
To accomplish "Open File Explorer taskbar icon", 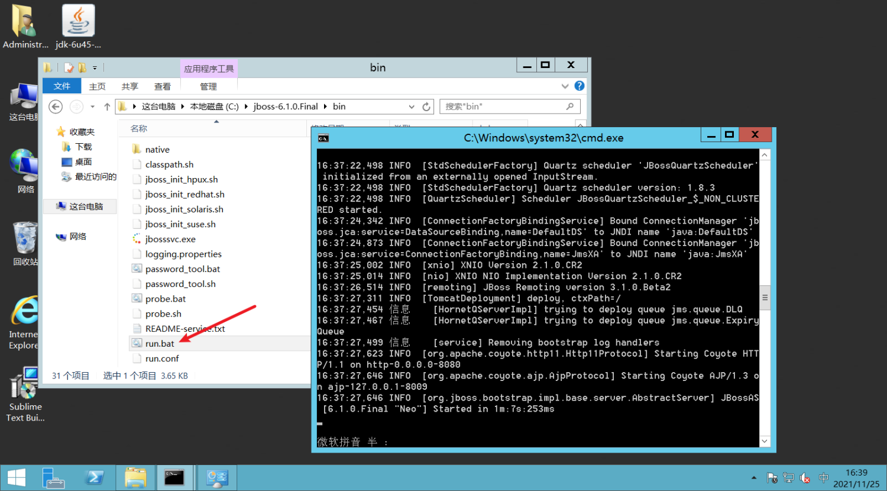I will [135, 478].
